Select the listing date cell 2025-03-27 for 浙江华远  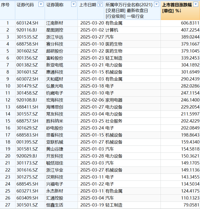click(91, 37)
